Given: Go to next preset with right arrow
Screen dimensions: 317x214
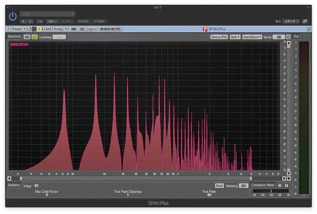Looking at the screenshot, I should pyautogui.click(x=30, y=21).
